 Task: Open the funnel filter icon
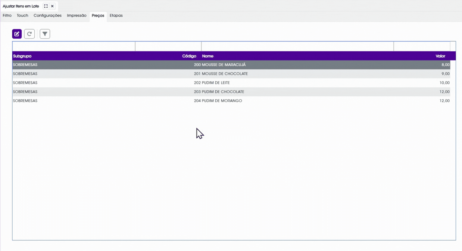tap(45, 34)
